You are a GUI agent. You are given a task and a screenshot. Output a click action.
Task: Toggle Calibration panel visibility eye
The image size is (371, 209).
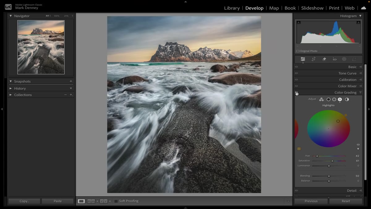[296, 79]
